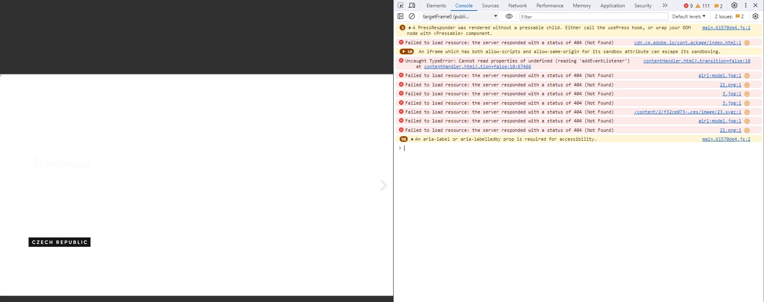Open the targetFrame0 JavaScript context dropdown
The image size is (764, 302).
(460, 17)
